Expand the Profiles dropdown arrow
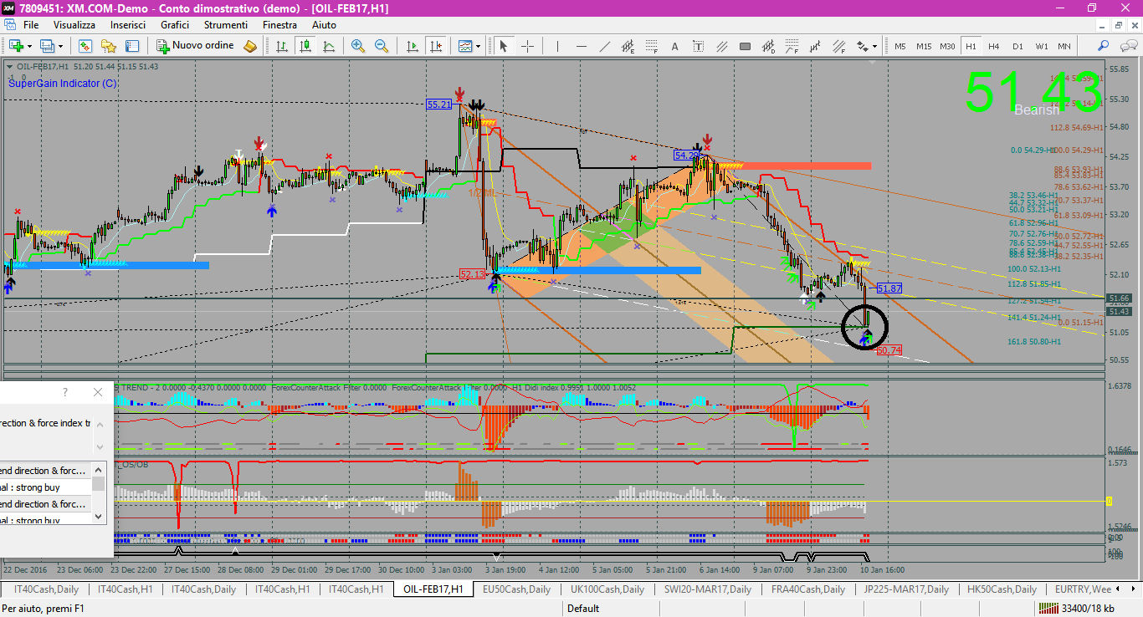1143x617 pixels. tap(60, 46)
